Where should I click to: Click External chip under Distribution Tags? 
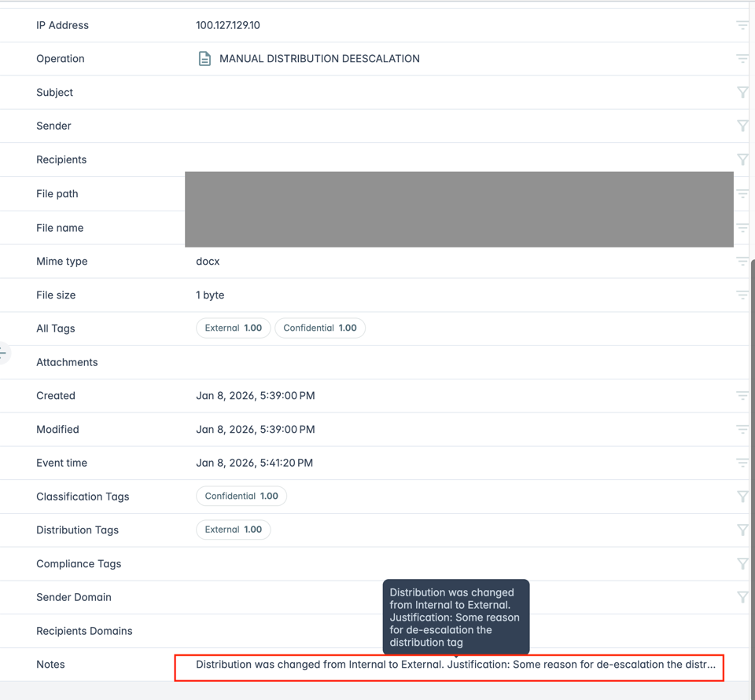233,530
